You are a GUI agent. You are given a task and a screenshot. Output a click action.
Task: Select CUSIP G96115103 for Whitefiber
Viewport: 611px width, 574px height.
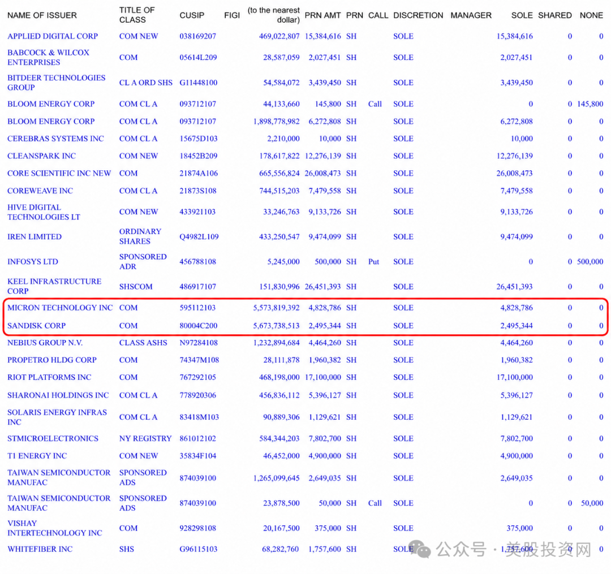199,549
